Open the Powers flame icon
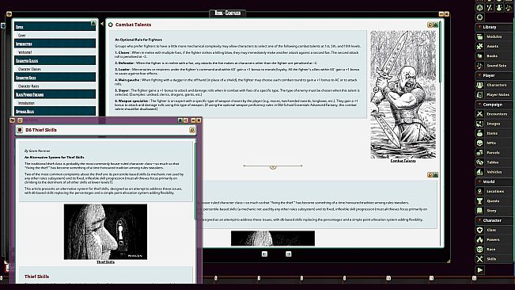 (x=479, y=239)
